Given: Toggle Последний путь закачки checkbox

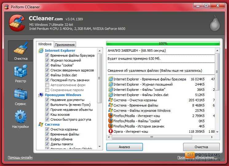Looking at the screenshot, I should point(47,80).
